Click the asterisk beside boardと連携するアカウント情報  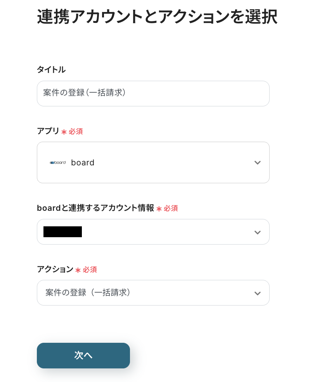point(159,209)
